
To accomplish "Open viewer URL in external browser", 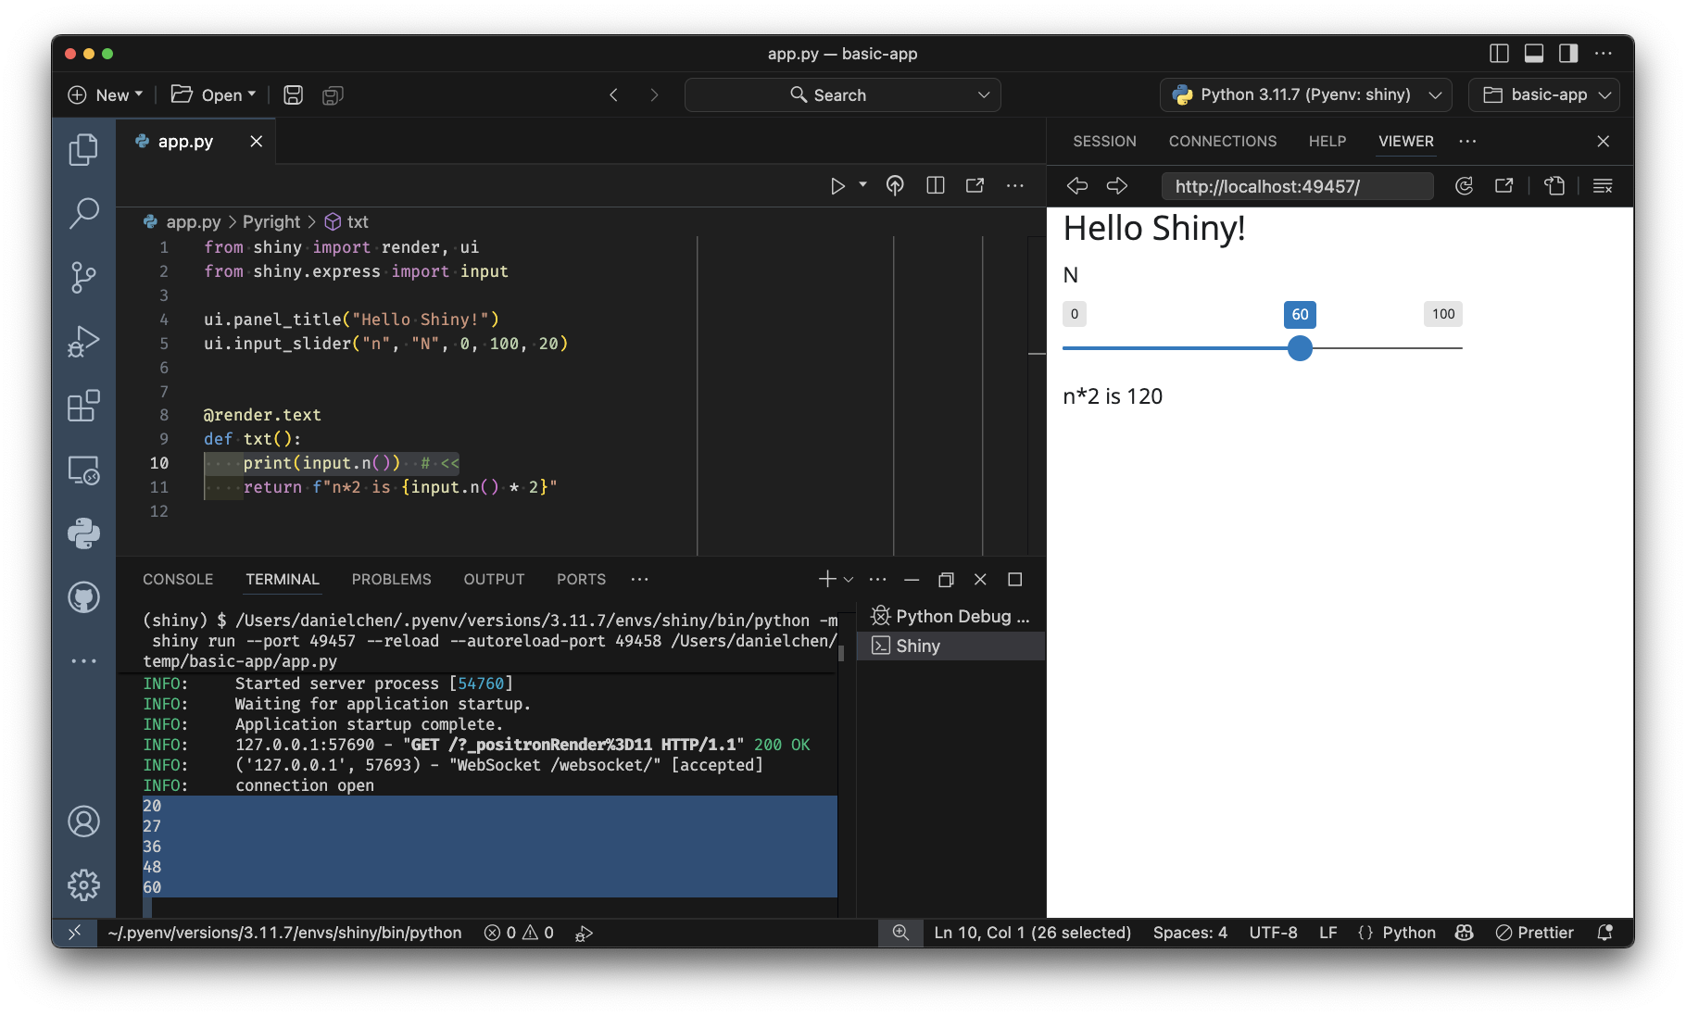I will [x=1504, y=186].
